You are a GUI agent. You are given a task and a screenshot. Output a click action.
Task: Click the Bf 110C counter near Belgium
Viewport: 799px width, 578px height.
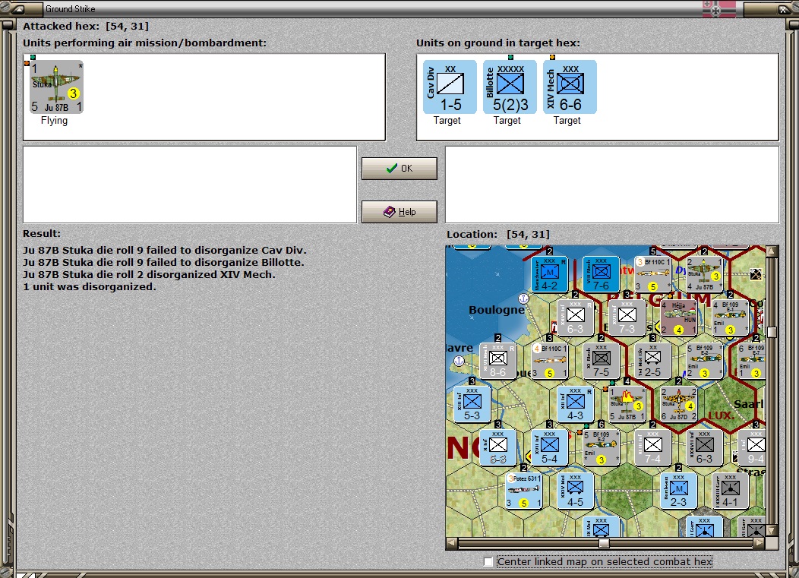652,274
